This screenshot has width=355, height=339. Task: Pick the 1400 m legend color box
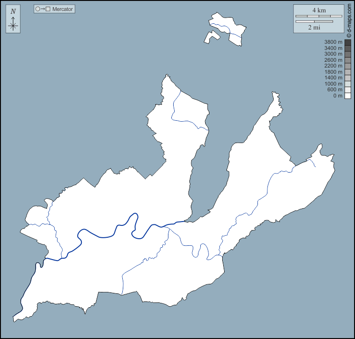click(x=348, y=78)
